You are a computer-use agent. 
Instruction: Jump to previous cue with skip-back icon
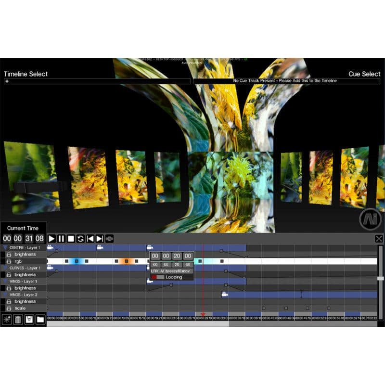[90, 239]
